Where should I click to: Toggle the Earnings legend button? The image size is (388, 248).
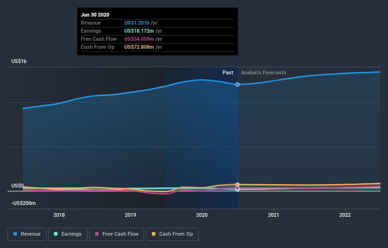(x=68, y=234)
